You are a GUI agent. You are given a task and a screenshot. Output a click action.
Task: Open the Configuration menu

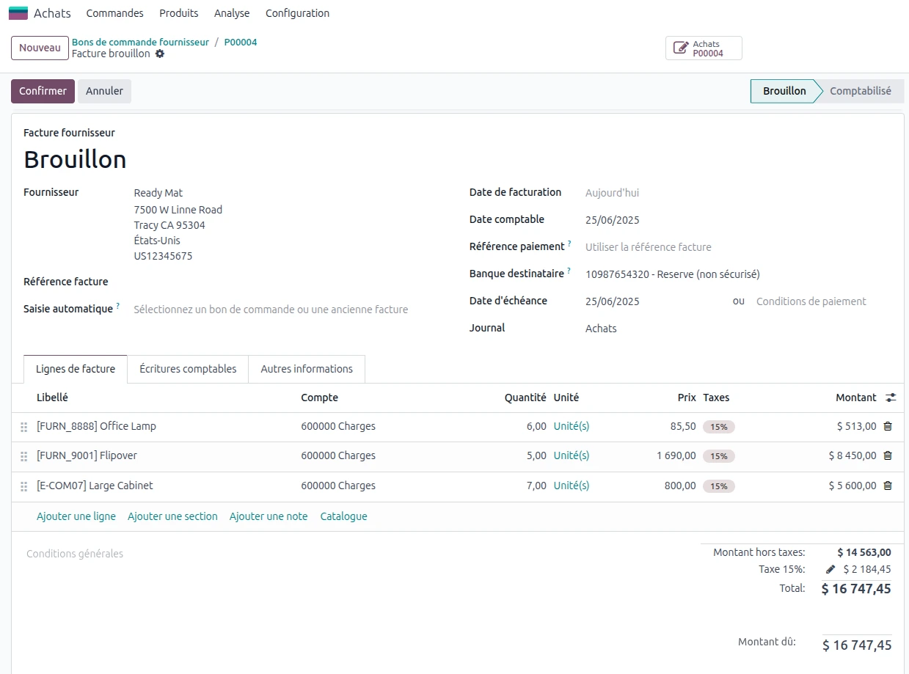point(297,13)
